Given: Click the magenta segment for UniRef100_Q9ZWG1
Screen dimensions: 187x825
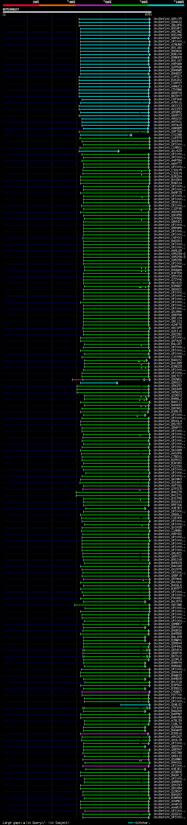Looking at the screenshot, I should coord(78,380).
